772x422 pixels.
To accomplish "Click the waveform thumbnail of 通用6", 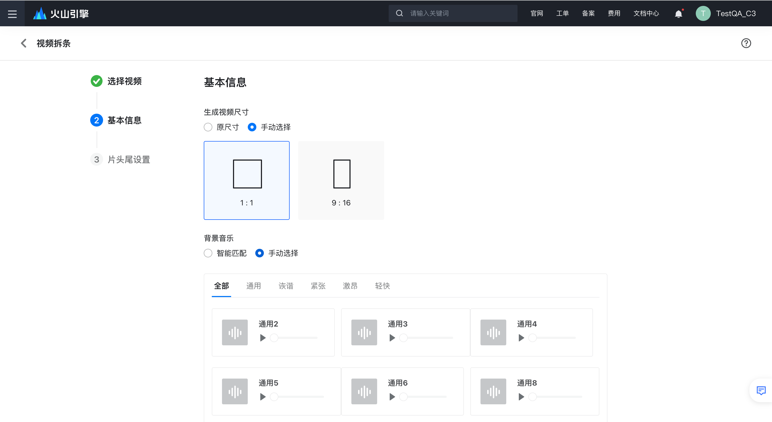I will click(x=364, y=391).
